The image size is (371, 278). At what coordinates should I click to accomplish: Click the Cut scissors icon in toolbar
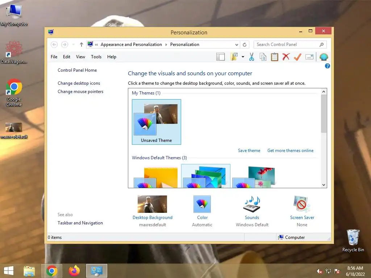251,57
